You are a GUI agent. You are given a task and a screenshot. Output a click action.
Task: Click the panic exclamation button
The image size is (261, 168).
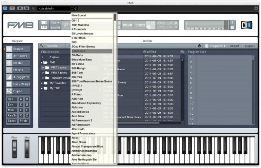pos(232,22)
